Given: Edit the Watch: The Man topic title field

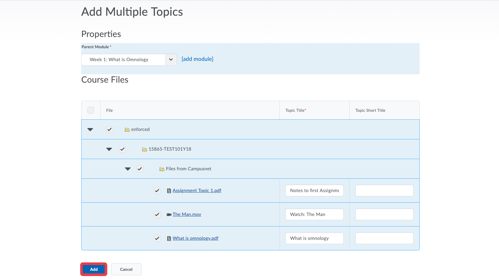Looking at the screenshot, I should (x=314, y=214).
